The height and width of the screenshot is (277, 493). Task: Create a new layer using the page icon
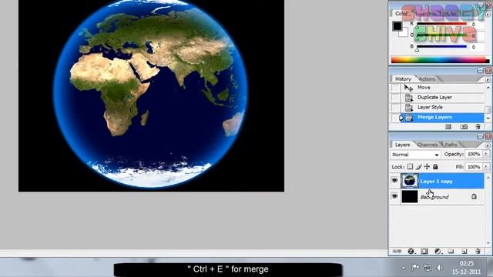click(x=464, y=252)
